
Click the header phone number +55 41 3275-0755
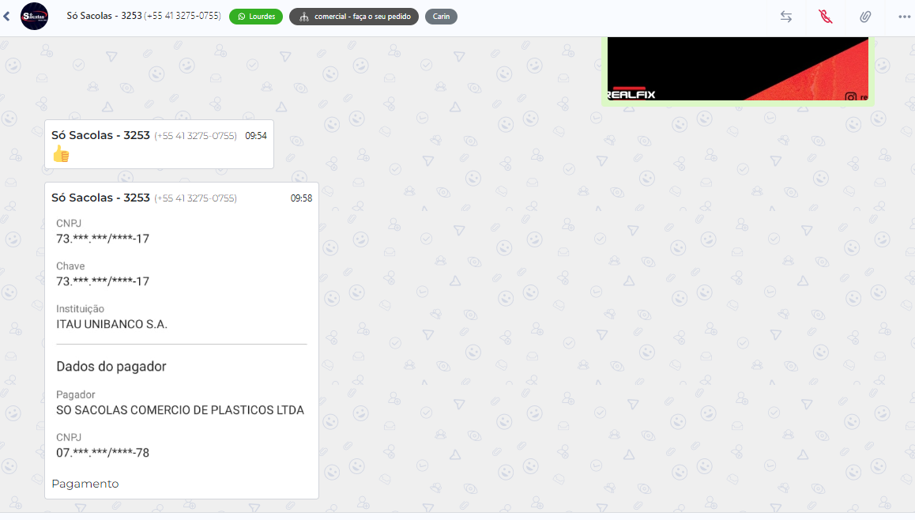click(183, 16)
